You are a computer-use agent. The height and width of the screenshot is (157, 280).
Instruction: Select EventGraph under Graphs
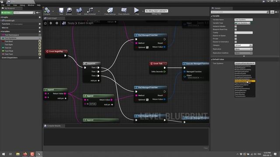[x=10, y=20]
